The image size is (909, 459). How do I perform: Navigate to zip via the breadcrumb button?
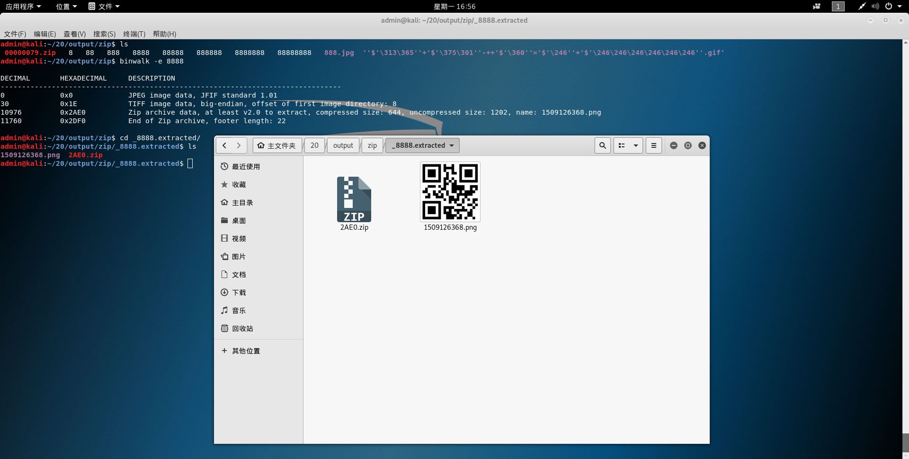click(x=372, y=145)
